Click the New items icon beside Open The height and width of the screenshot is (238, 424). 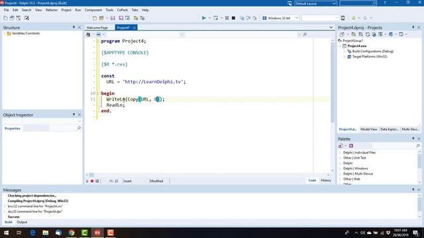coord(94,18)
